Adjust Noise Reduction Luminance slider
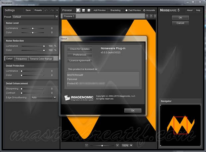This screenshot has width=206, height=152. [x=44, y=46]
